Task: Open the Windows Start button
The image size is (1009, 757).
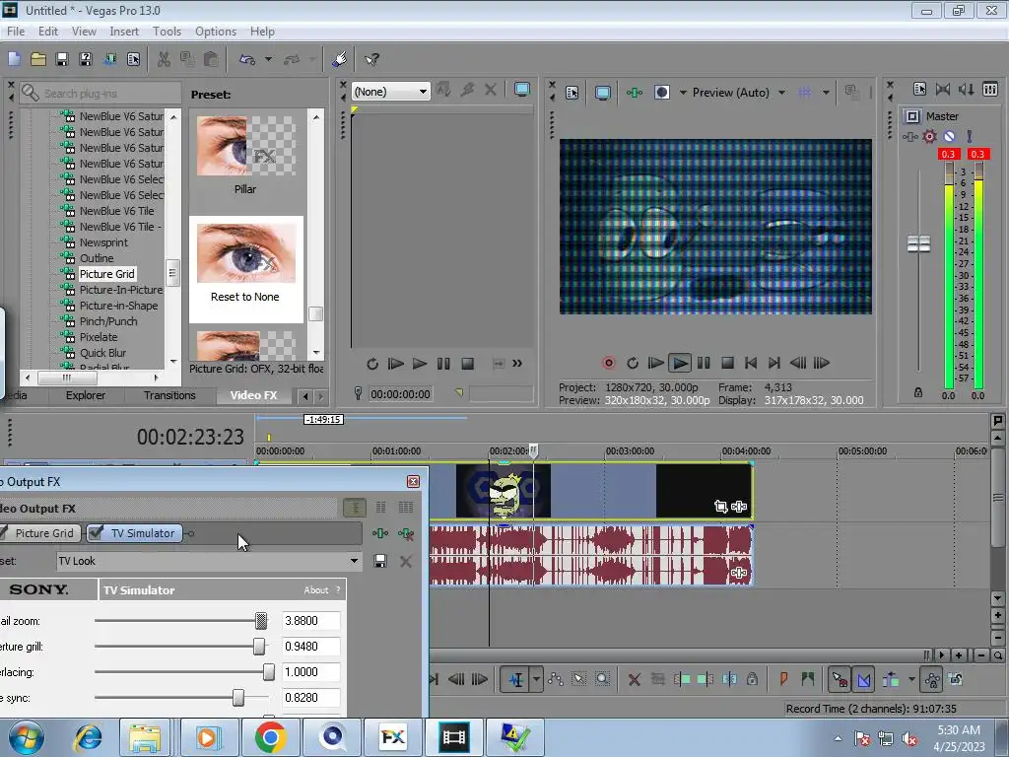Action: pos(26,737)
